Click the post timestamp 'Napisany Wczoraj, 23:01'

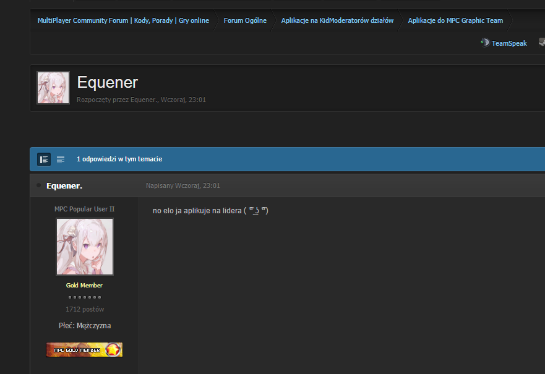pos(183,186)
